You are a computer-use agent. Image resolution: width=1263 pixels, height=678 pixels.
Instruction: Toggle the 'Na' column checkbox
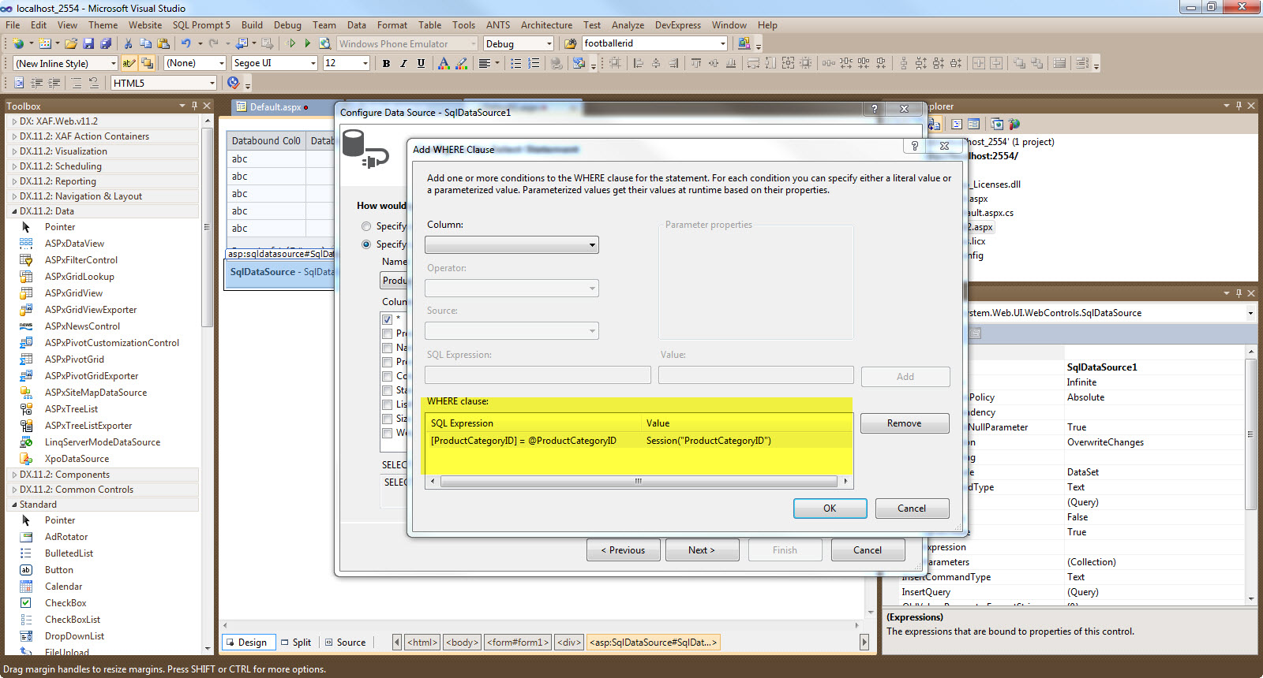(x=388, y=348)
